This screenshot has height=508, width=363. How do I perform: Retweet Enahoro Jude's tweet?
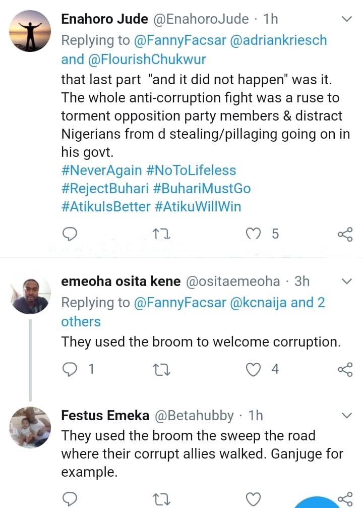click(x=162, y=234)
